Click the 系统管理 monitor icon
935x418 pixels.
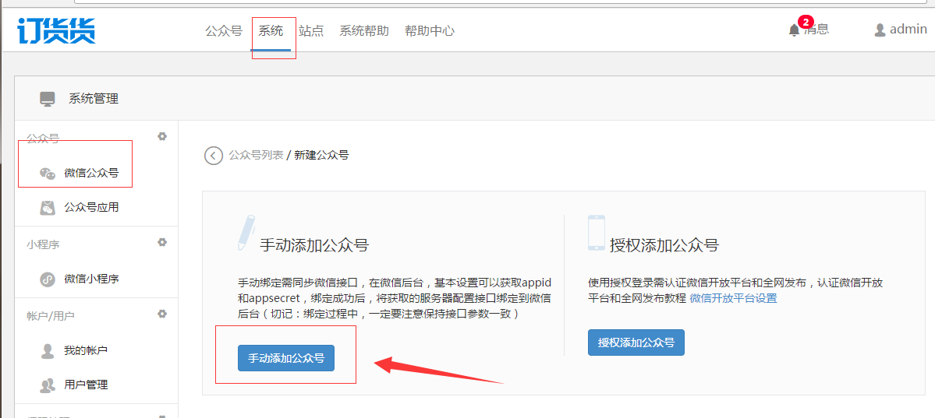pos(47,99)
